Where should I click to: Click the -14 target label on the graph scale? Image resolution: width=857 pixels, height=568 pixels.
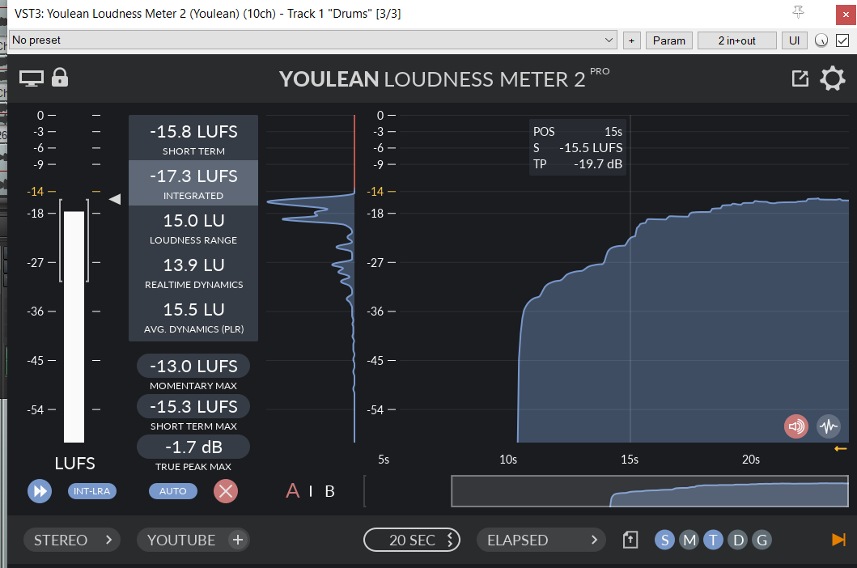(375, 191)
